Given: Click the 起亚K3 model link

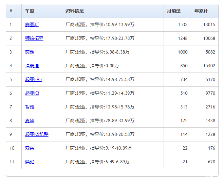Looking at the screenshot, I should coord(32,93).
